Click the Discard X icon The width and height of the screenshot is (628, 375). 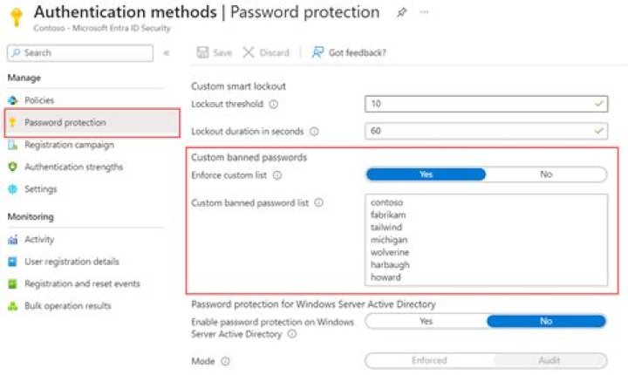[x=249, y=52]
